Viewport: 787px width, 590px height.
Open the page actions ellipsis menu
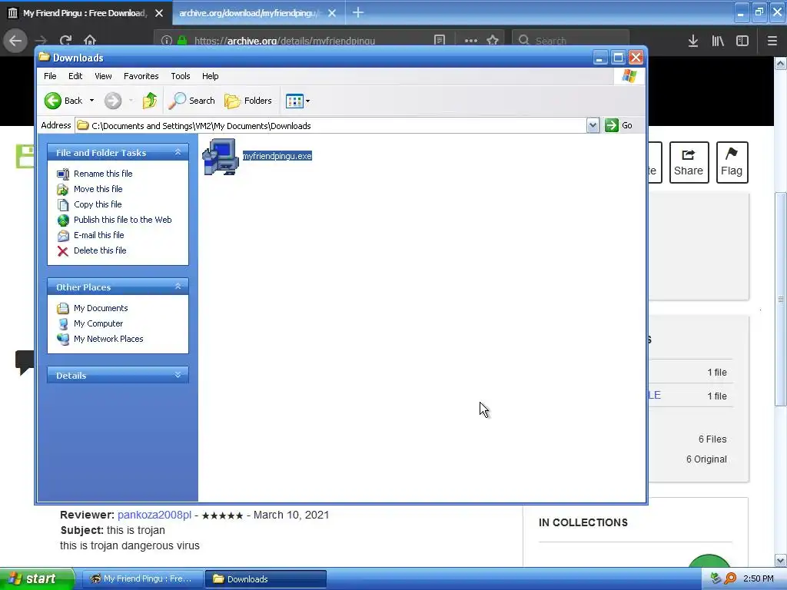(x=471, y=41)
